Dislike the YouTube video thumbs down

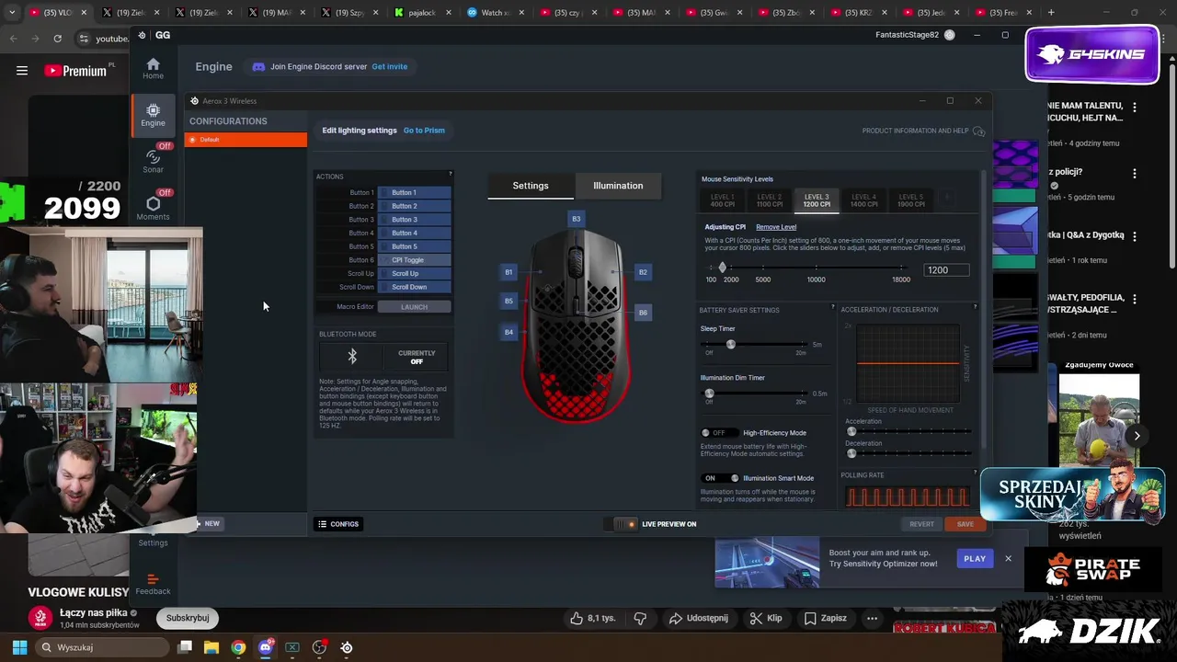point(641,618)
